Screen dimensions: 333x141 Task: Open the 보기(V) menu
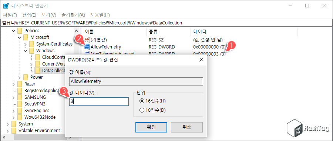coord(49,15)
